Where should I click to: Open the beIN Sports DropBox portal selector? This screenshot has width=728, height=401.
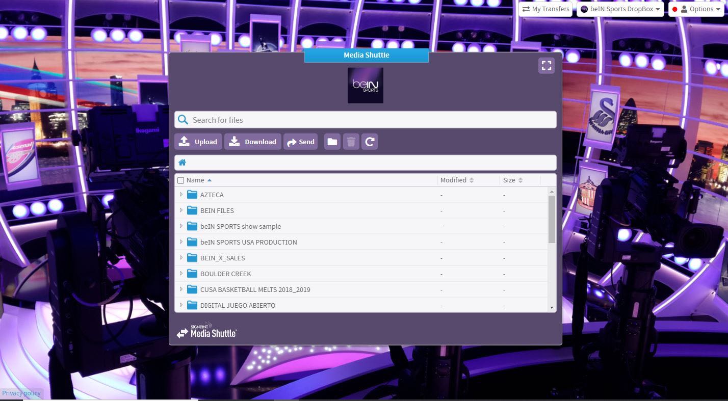tap(620, 9)
